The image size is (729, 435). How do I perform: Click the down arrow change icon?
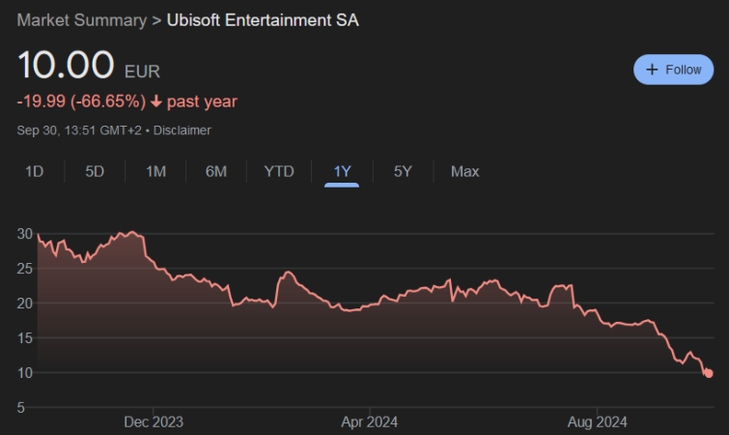(x=156, y=101)
